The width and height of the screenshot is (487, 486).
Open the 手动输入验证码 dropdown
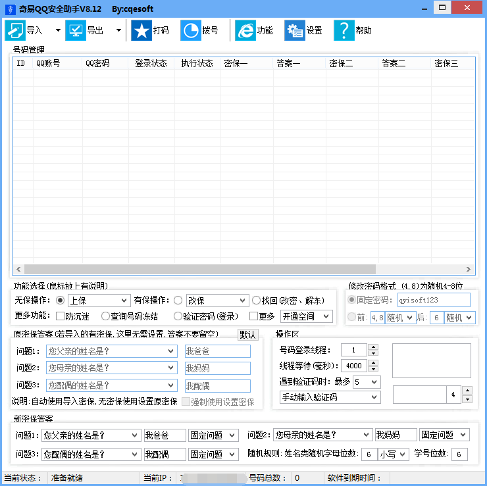coord(330,397)
